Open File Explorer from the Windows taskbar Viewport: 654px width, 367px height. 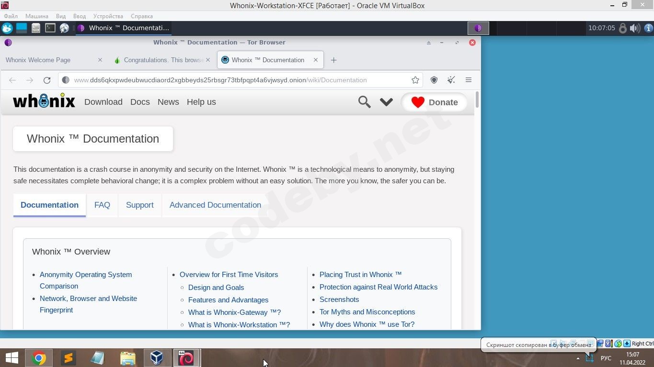(x=127, y=358)
